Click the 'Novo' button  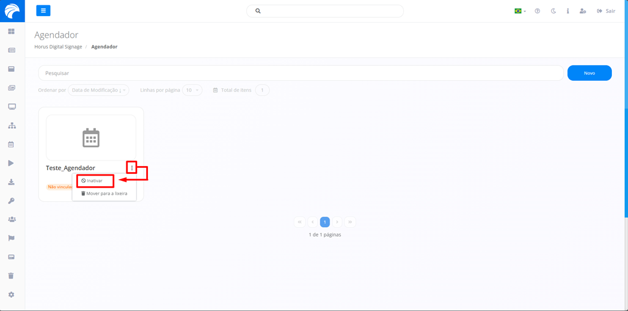[589, 73]
